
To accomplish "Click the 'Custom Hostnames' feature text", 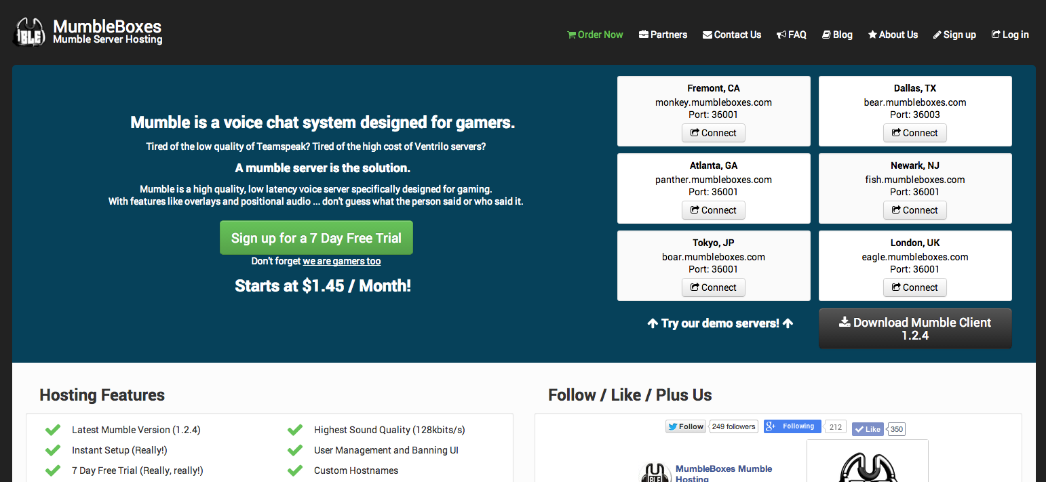I will point(356,470).
